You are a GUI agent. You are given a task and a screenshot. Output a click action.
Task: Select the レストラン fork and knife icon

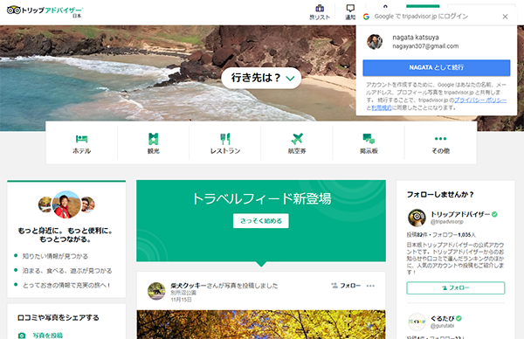(225, 139)
